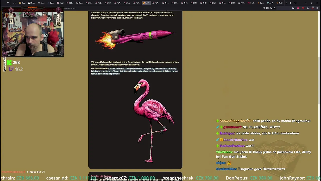
Task: Click the red extension icon next to ABP
Action: (303, 8)
